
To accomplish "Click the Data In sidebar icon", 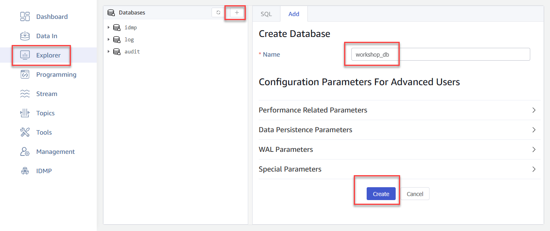I will point(25,36).
